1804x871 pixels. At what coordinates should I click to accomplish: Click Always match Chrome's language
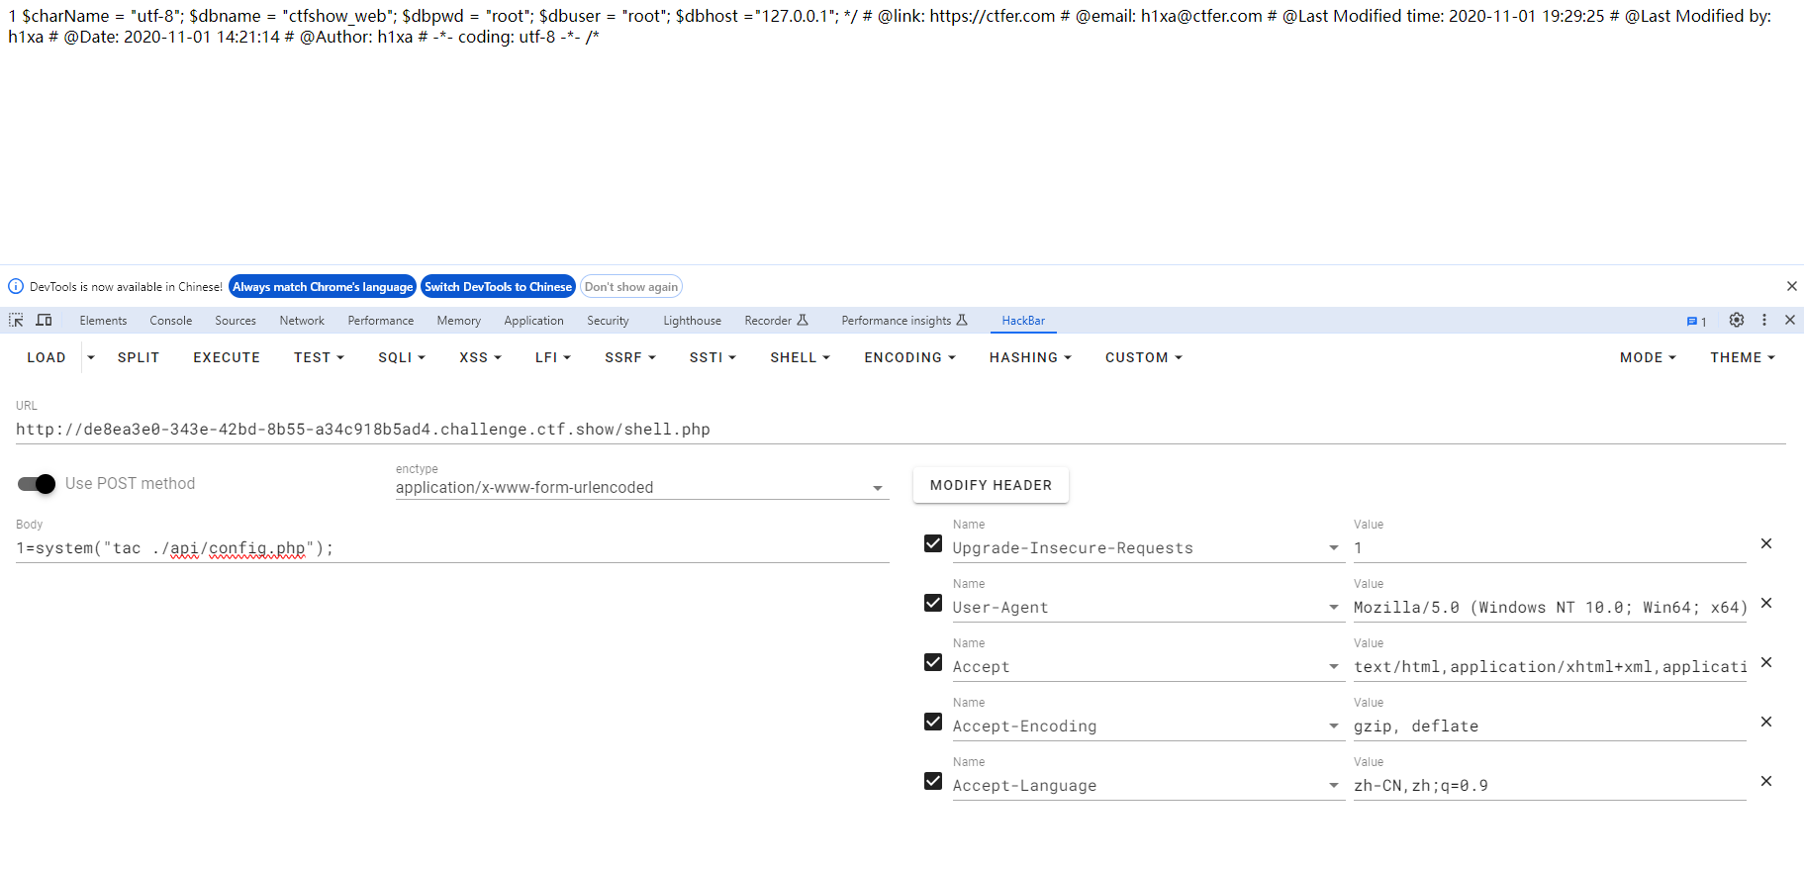coord(323,286)
